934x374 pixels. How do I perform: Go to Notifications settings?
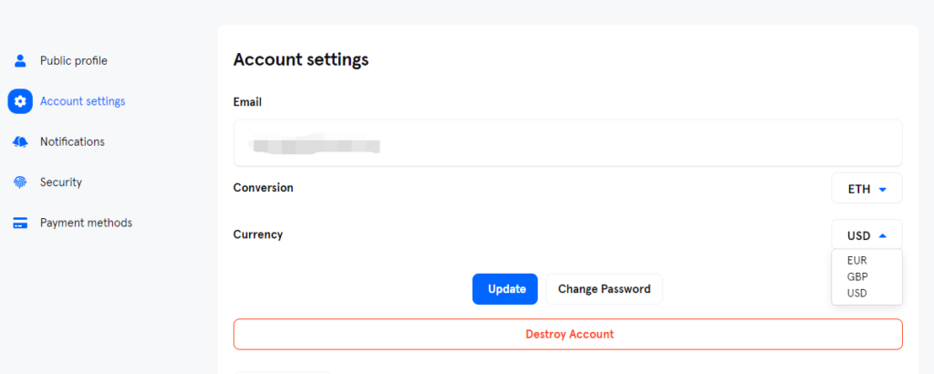[72, 141]
